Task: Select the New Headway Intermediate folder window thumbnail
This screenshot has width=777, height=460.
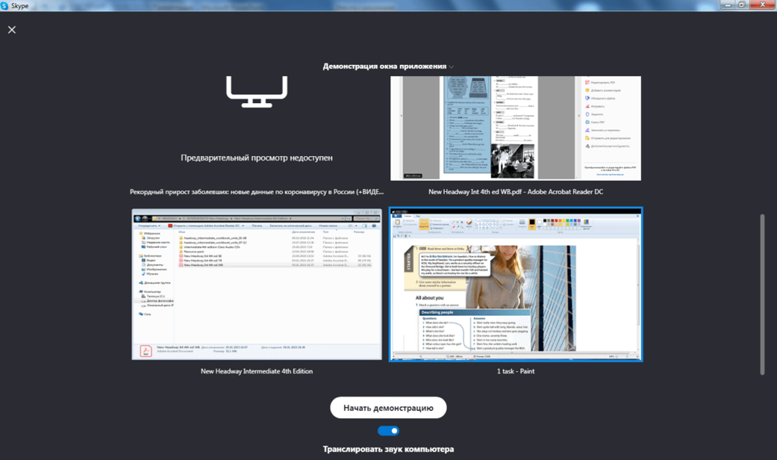Action: pyautogui.click(x=257, y=285)
